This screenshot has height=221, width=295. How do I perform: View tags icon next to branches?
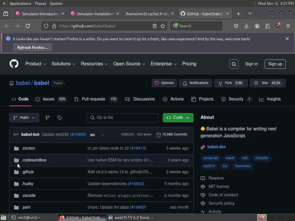60,118
